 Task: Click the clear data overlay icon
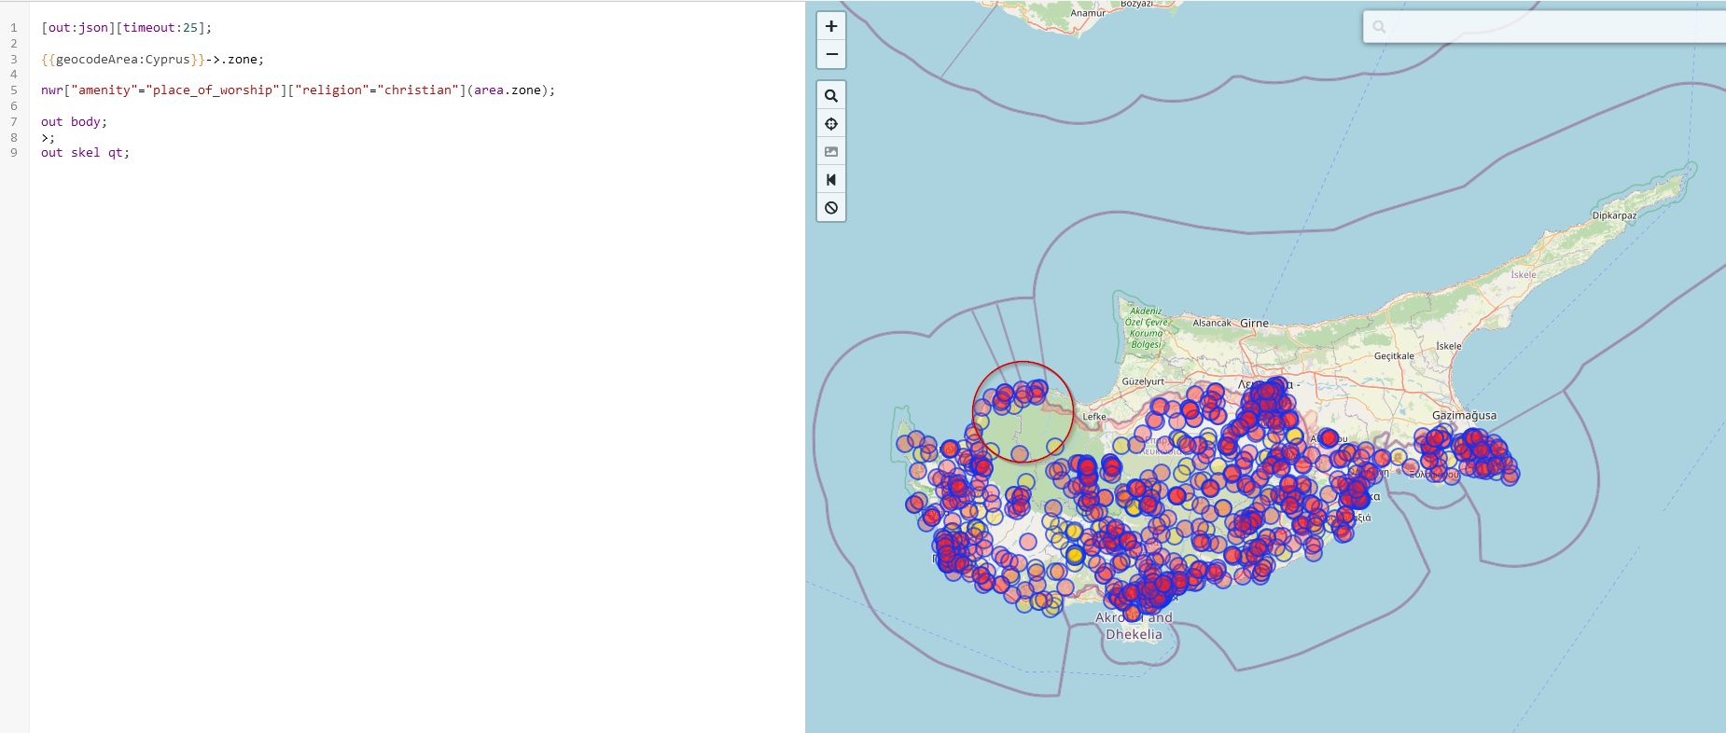pyautogui.click(x=831, y=208)
